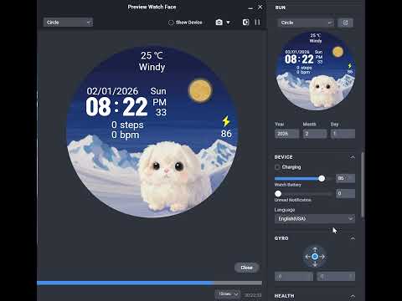Click the Close button in preview
The height and width of the screenshot is (301, 402).
click(246, 268)
